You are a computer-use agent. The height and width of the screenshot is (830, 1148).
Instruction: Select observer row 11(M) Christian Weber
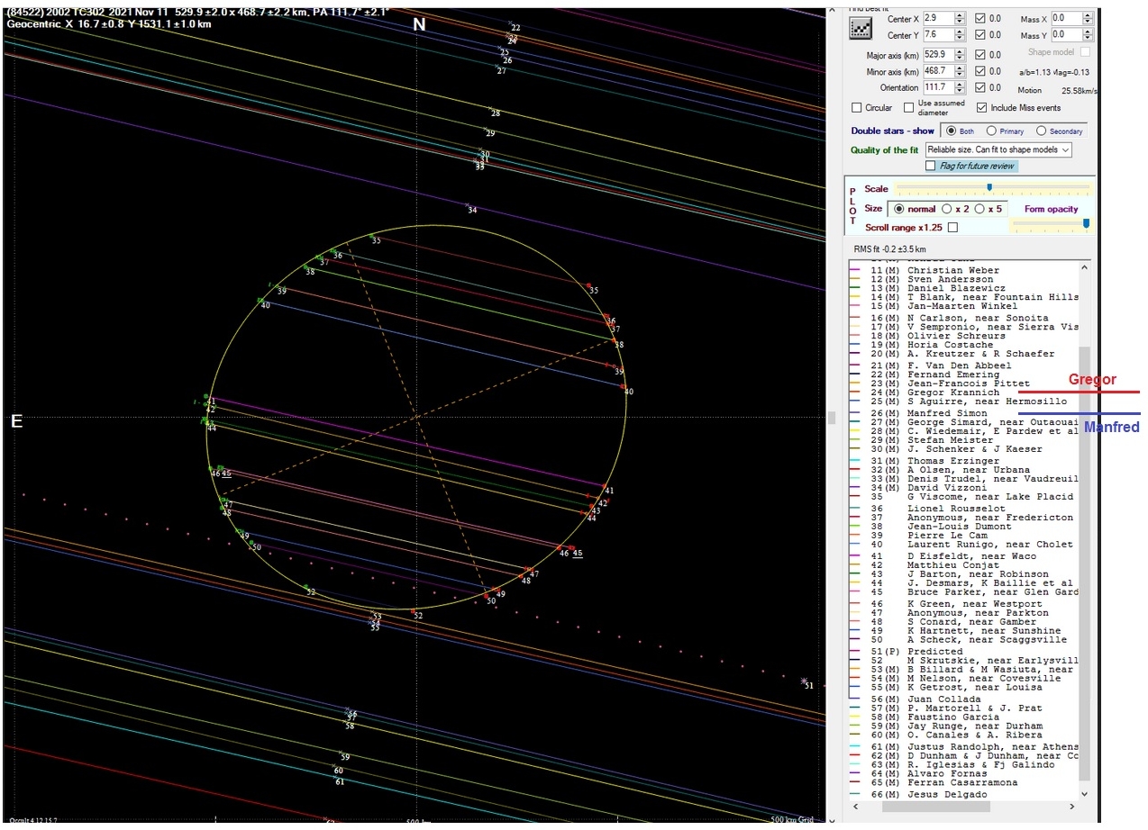coord(963,270)
